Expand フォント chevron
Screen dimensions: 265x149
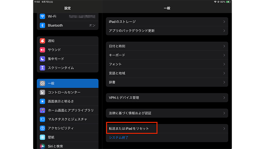[224, 64]
